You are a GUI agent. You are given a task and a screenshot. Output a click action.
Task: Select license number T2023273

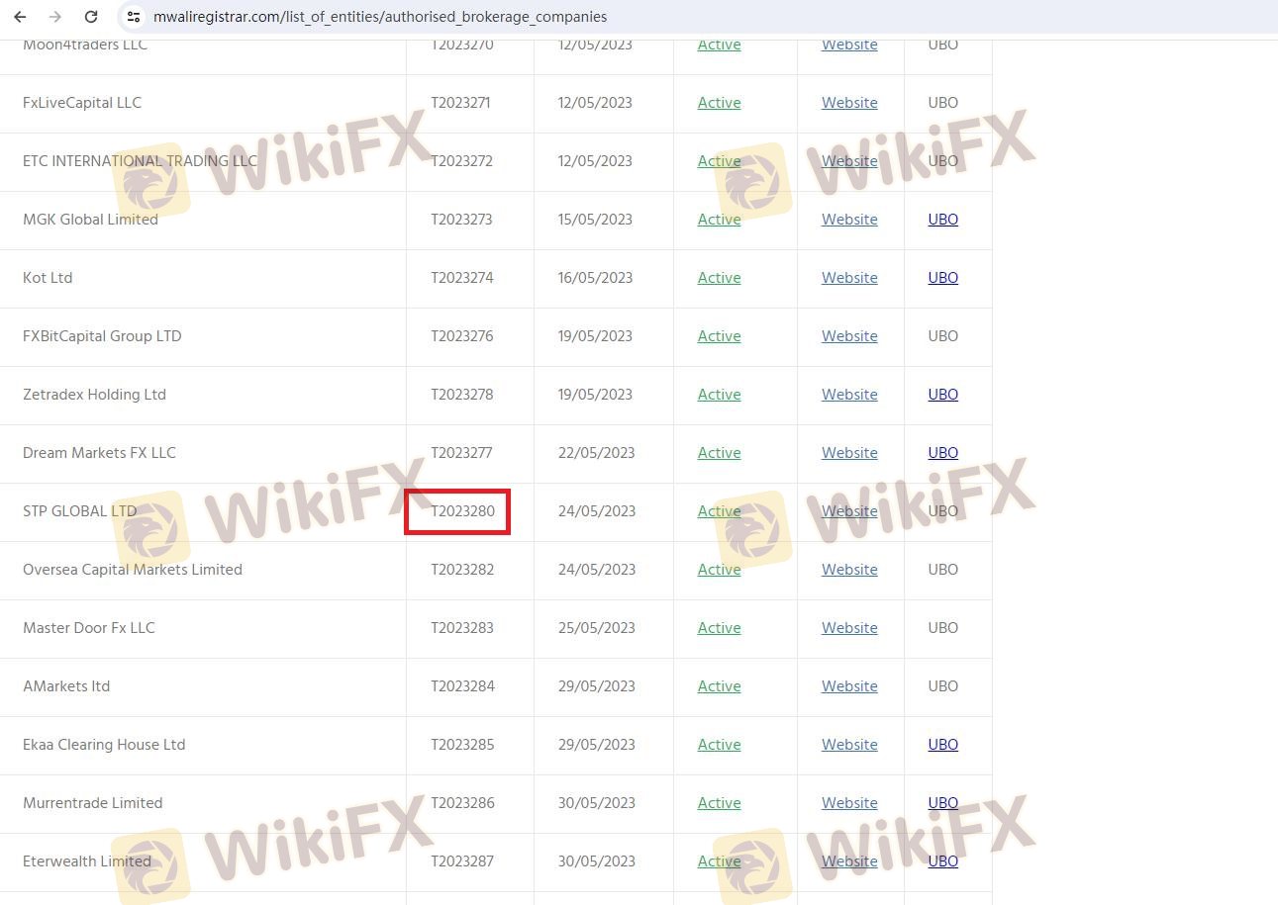tap(461, 220)
